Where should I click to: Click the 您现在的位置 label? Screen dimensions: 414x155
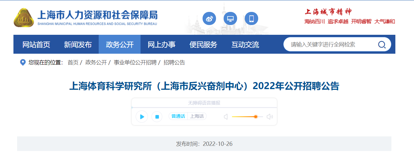46,63
